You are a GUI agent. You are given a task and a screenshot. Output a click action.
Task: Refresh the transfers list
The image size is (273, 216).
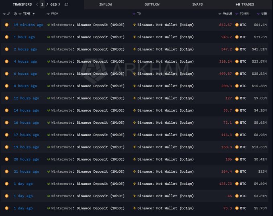tap(66, 4)
